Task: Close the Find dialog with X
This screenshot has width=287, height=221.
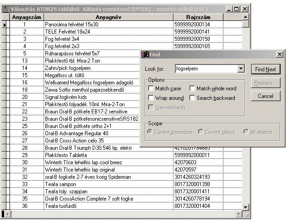Action: pyautogui.click(x=279, y=54)
